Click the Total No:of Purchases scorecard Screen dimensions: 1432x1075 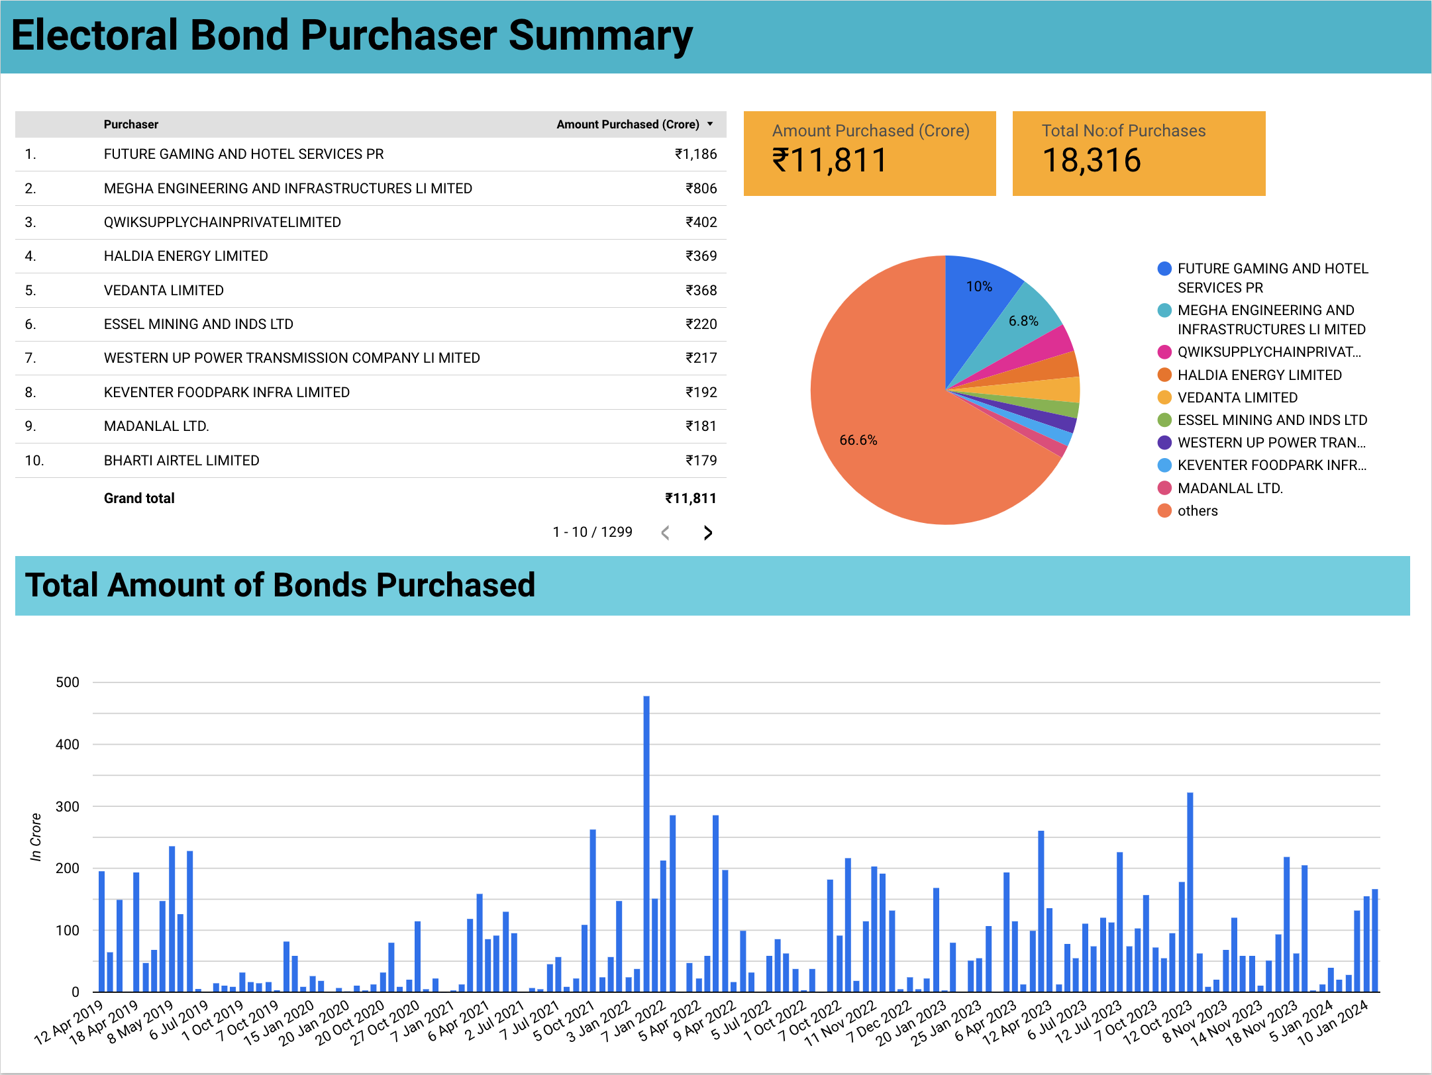click(1138, 154)
